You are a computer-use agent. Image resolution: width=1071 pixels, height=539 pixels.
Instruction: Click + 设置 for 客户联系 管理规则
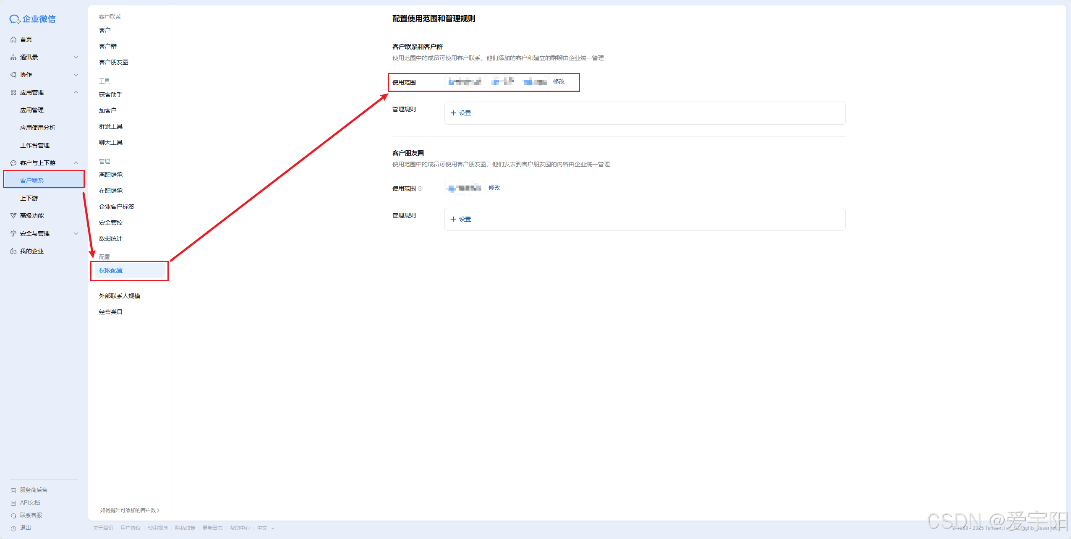pyautogui.click(x=461, y=113)
